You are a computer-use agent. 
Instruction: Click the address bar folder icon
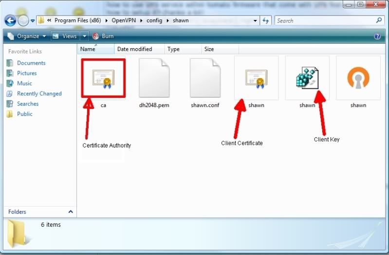(x=41, y=20)
